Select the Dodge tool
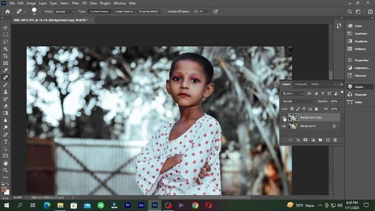Screen dimensions: 375x211 (x=5, y=128)
